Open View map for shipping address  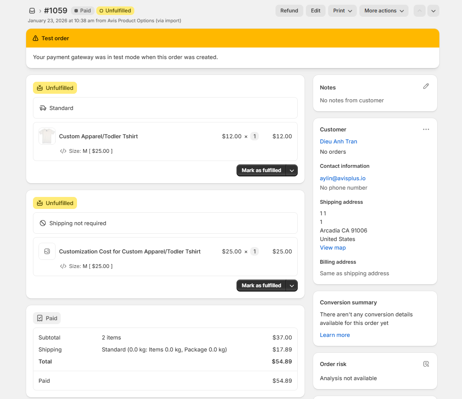point(333,247)
